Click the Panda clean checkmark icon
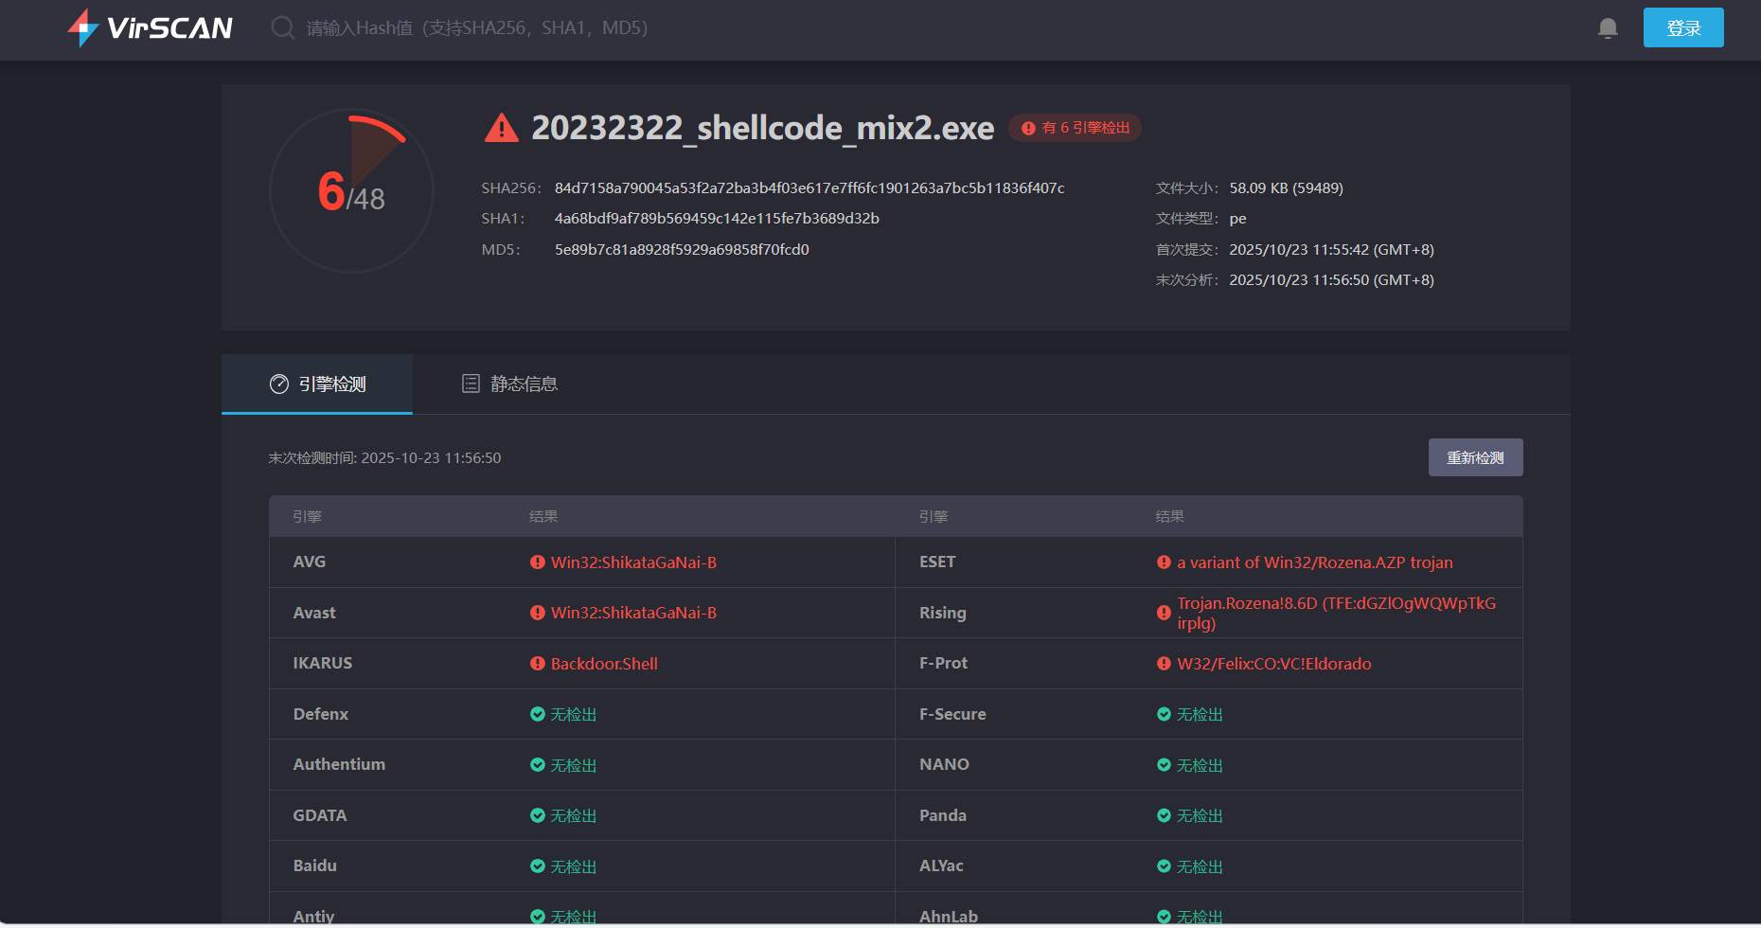 (1164, 815)
